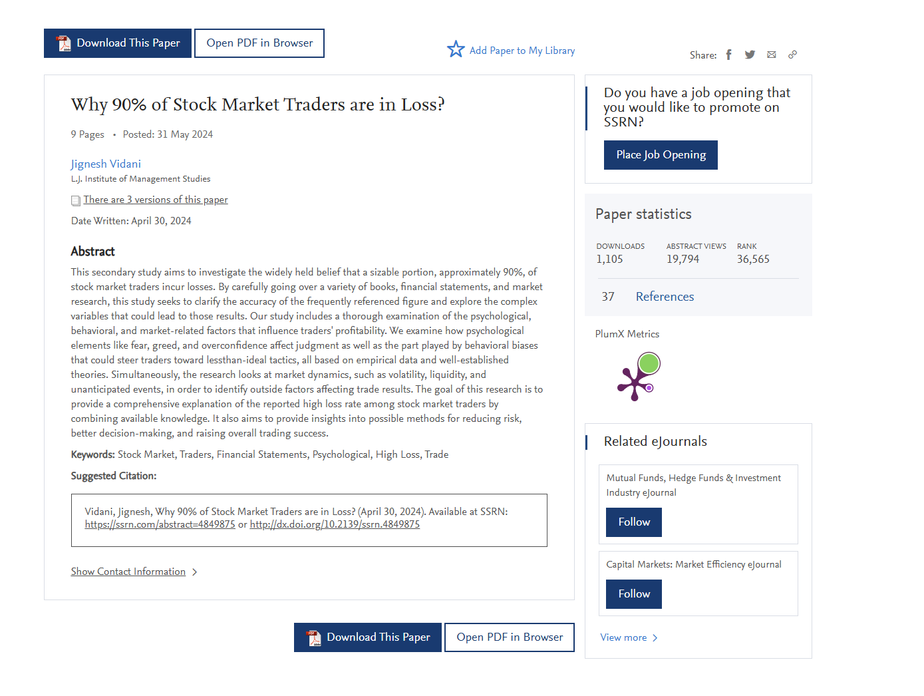Viewport: 924px width, 696px height.
Task: Click the document icon beside versions link
Action: tap(76, 200)
